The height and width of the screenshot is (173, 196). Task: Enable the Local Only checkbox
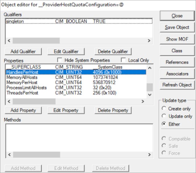[x=123, y=60]
